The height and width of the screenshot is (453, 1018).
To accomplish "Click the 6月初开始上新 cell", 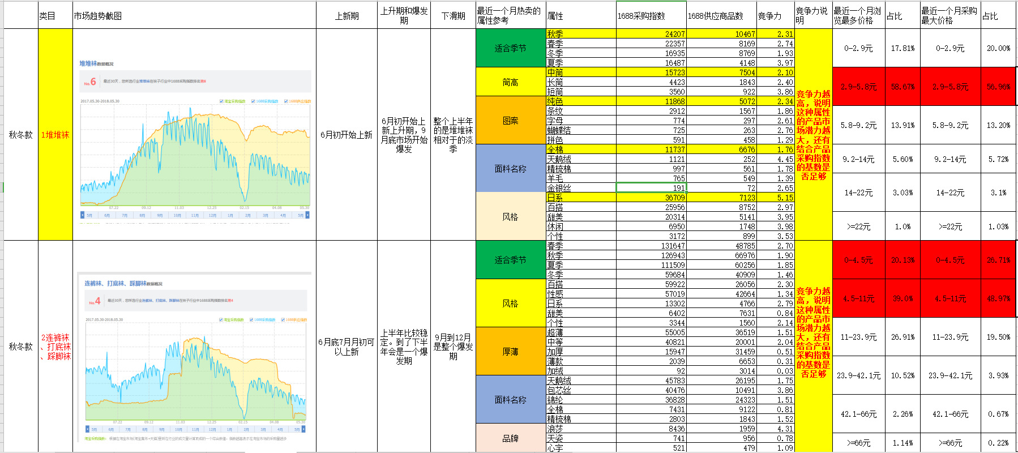I will point(347,135).
